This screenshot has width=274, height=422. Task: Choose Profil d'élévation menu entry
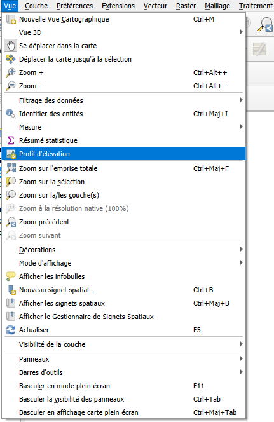[x=124, y=154]
